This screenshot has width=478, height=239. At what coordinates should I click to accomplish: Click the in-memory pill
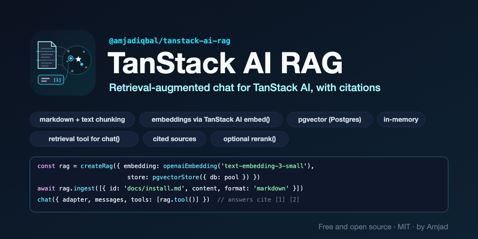pyautogui.click(x=401, y=119)
